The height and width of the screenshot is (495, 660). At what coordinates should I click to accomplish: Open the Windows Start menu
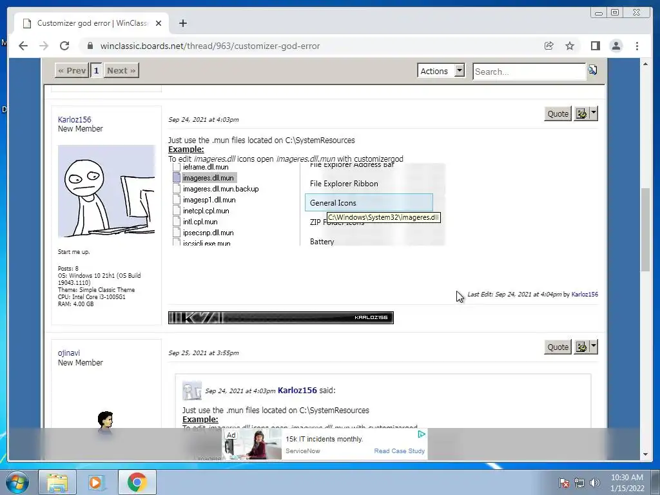tap(17, 482)
